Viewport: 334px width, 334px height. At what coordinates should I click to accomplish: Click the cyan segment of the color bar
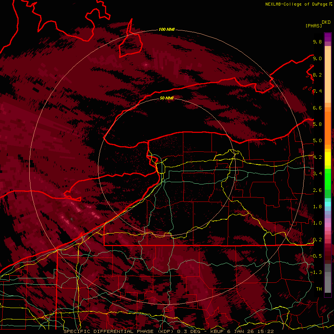328,204
